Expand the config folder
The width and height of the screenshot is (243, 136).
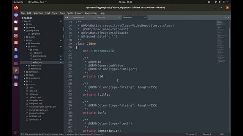[24, 28]
